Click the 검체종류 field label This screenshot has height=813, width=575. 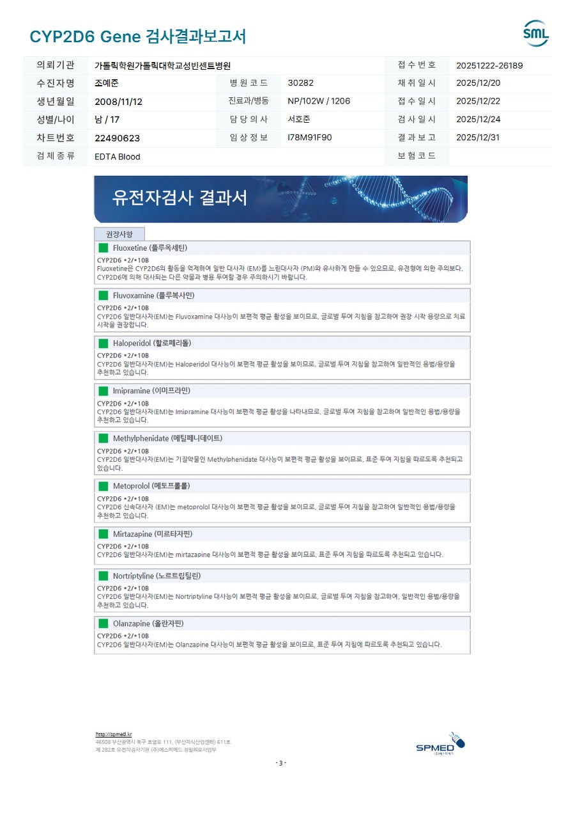pos(56,155)
